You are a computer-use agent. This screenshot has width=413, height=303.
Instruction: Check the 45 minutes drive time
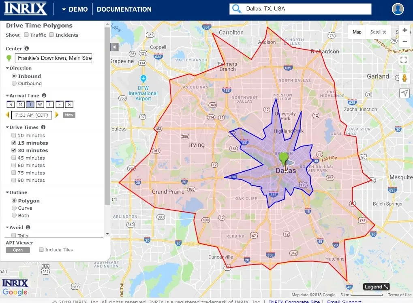click(14, 158)
